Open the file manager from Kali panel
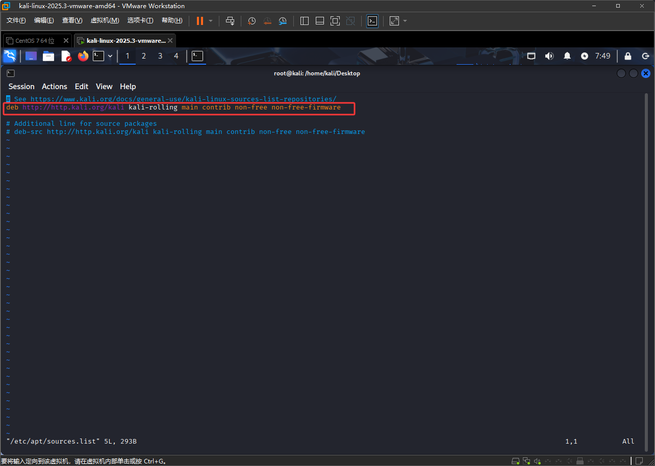655x466 pixels. pyautogui.click(x=48, y=56)
